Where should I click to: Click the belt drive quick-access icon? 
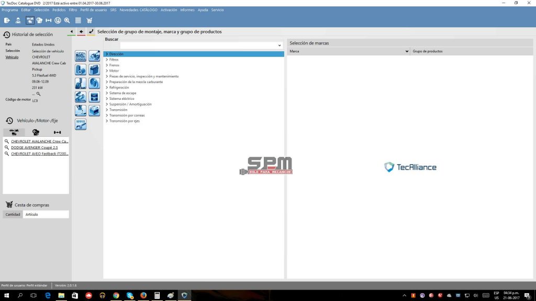pos(81,97)
